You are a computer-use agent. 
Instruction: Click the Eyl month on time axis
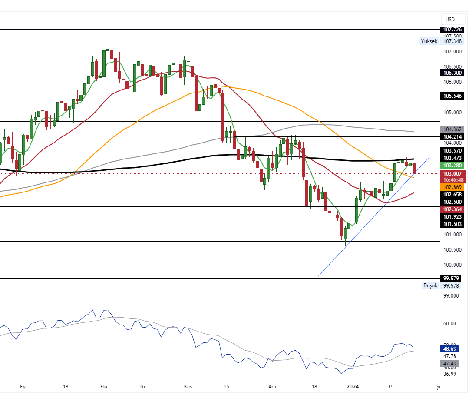[x=24, y=386]
